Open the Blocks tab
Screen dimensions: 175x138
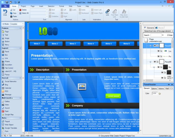160,28
